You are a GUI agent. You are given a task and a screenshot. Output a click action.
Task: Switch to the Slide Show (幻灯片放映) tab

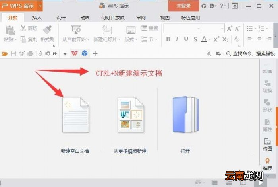[113, 18]
